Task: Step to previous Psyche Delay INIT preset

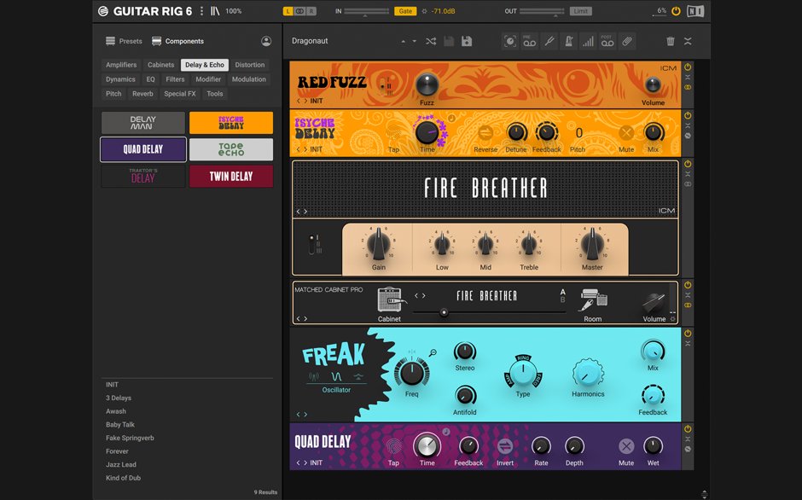Action: coord(299,149)
